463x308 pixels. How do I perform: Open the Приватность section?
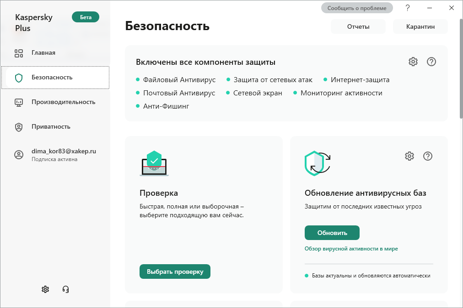pos(55,127)
